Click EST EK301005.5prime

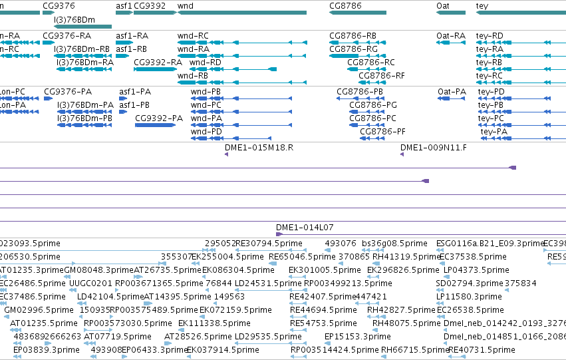coord(298,277)
